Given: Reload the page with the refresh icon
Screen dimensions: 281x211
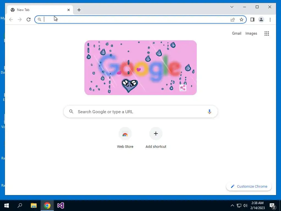Looking at the screenshot, I should point(29,20).
